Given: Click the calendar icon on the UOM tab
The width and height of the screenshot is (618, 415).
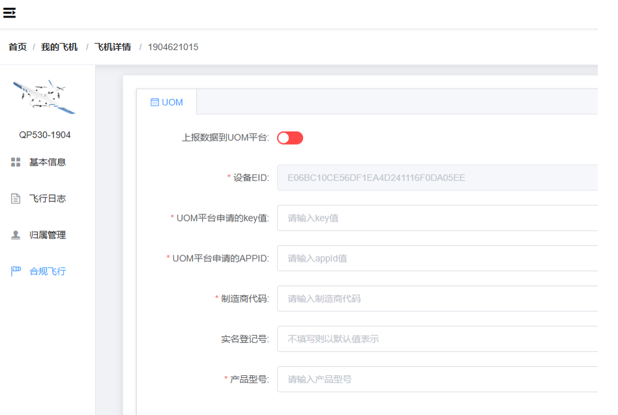Looking at the screenshot, I should [x=154, y=102].
